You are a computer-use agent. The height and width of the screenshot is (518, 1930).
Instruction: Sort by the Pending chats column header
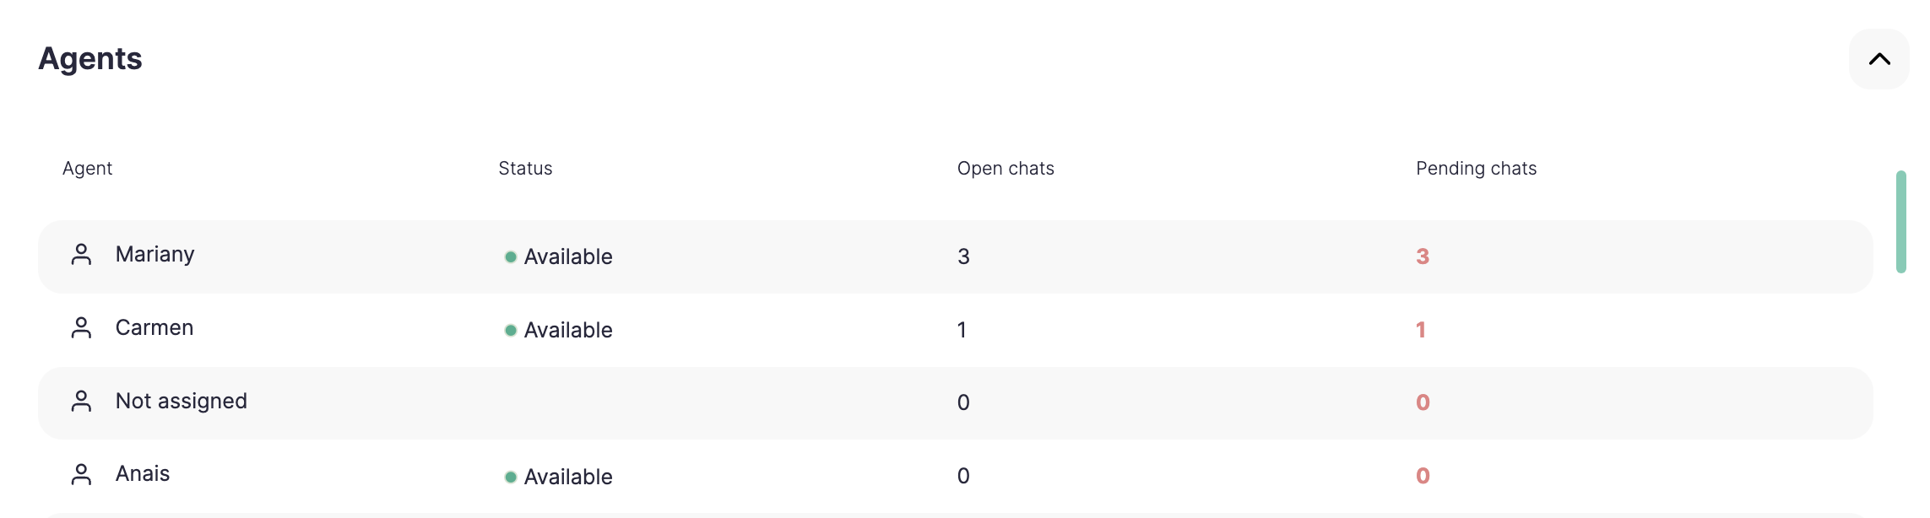tap(1476, 169)
